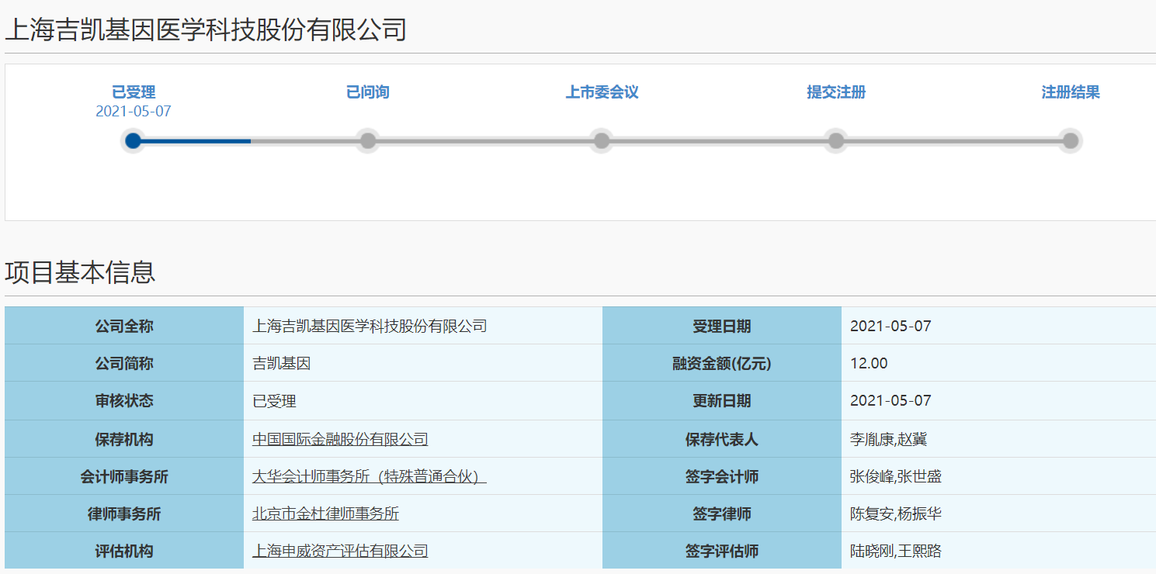This screenshot has height=574, width=1156.
Task: Click the 上市委会议 progress step dot
Action: click(x=601, y=140)
